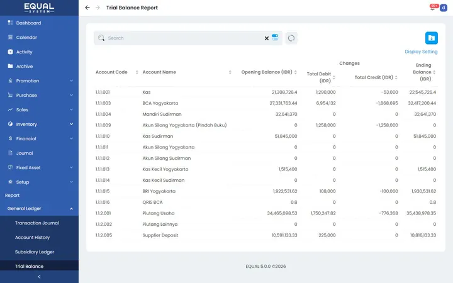This screenshot has height=283, width=453.
Task: Open the Journal menu item
Action: (25, 153)
